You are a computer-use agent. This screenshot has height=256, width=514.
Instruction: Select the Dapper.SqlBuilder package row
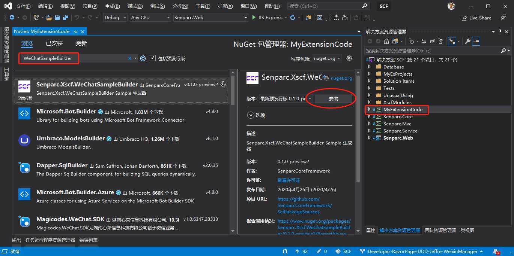(x=121, y=170)
